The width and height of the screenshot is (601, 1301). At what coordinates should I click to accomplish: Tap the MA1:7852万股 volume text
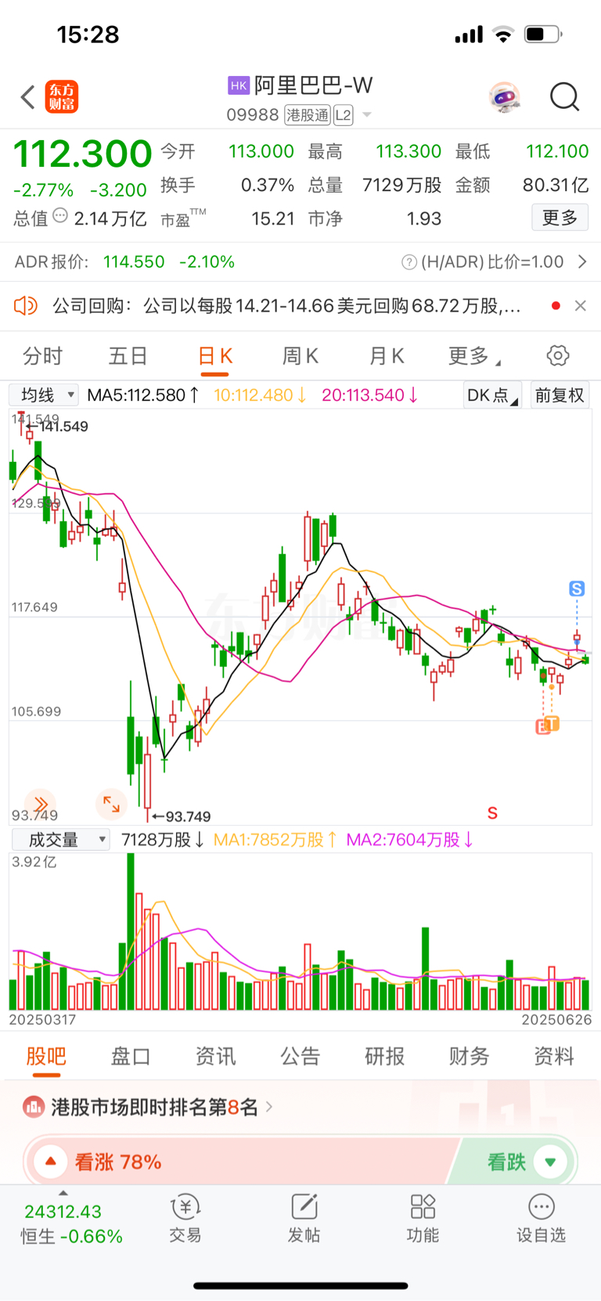(x=275, y=840)
